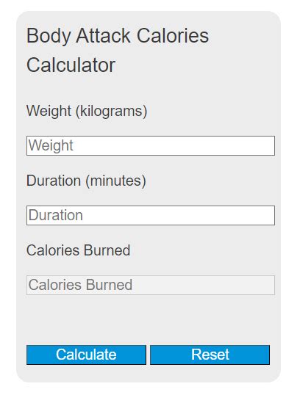Click the words Body Attack in the heading
Image resolution: width=286 pixels, height=403 pixels.
point(79,36)
